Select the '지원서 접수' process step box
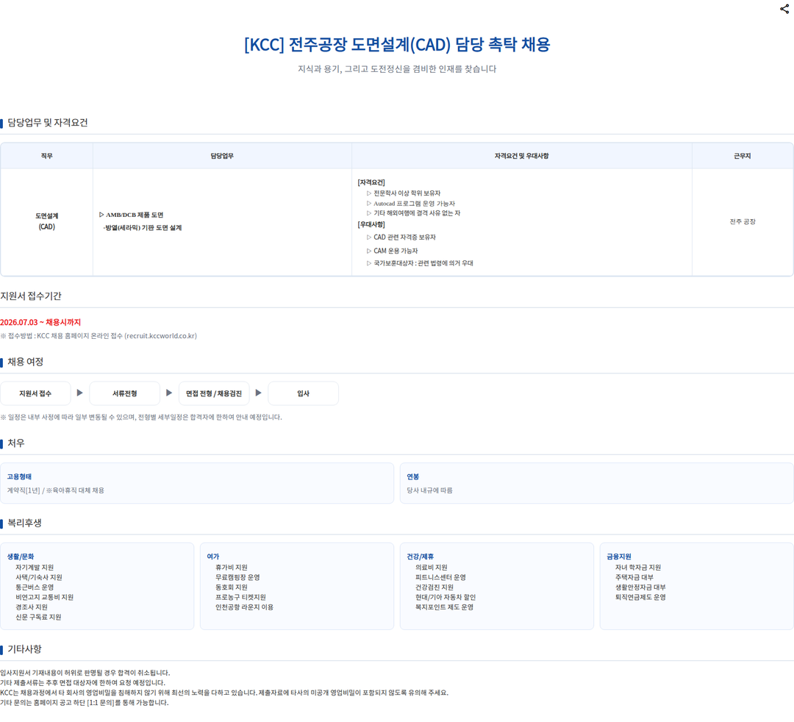The width and height of the screenshot is (794, 722). click(x=35, y=393)
